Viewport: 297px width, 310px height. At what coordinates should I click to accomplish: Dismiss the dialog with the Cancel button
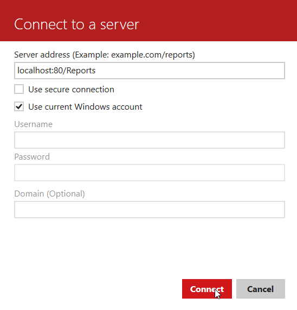[x=261, y=289]
